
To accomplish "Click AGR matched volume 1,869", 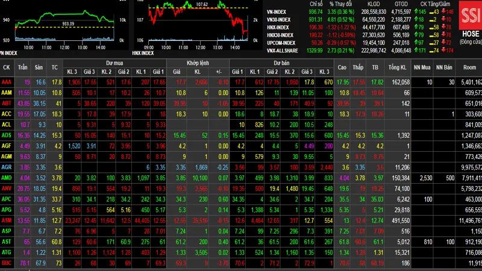I will 201,167.
